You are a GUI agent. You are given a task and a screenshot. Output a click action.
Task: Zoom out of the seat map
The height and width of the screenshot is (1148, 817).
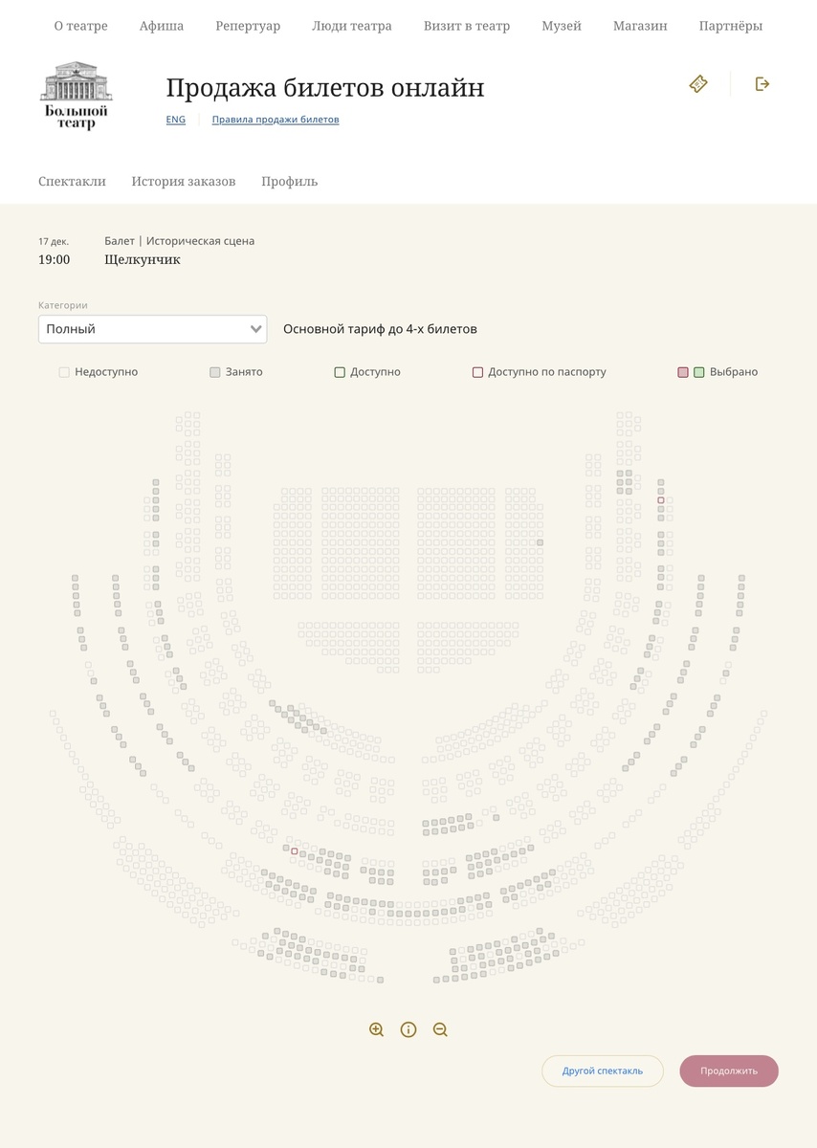pos(440,1029)
